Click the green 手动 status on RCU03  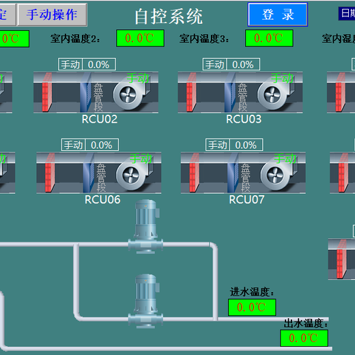(282, 79)
